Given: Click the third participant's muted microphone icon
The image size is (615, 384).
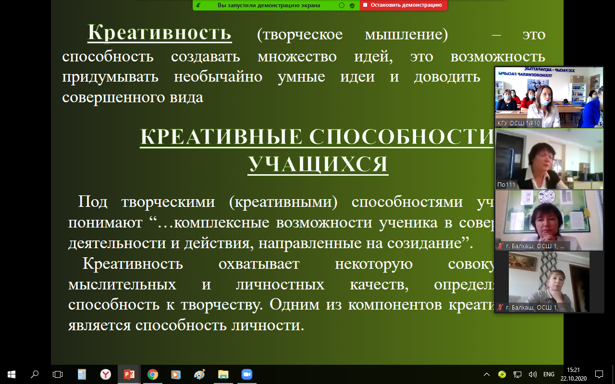Looking at the screenshot, I should pyautogui.click(x=500, y=246).
